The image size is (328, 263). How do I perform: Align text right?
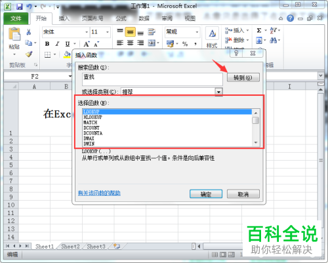click(140, 43)
